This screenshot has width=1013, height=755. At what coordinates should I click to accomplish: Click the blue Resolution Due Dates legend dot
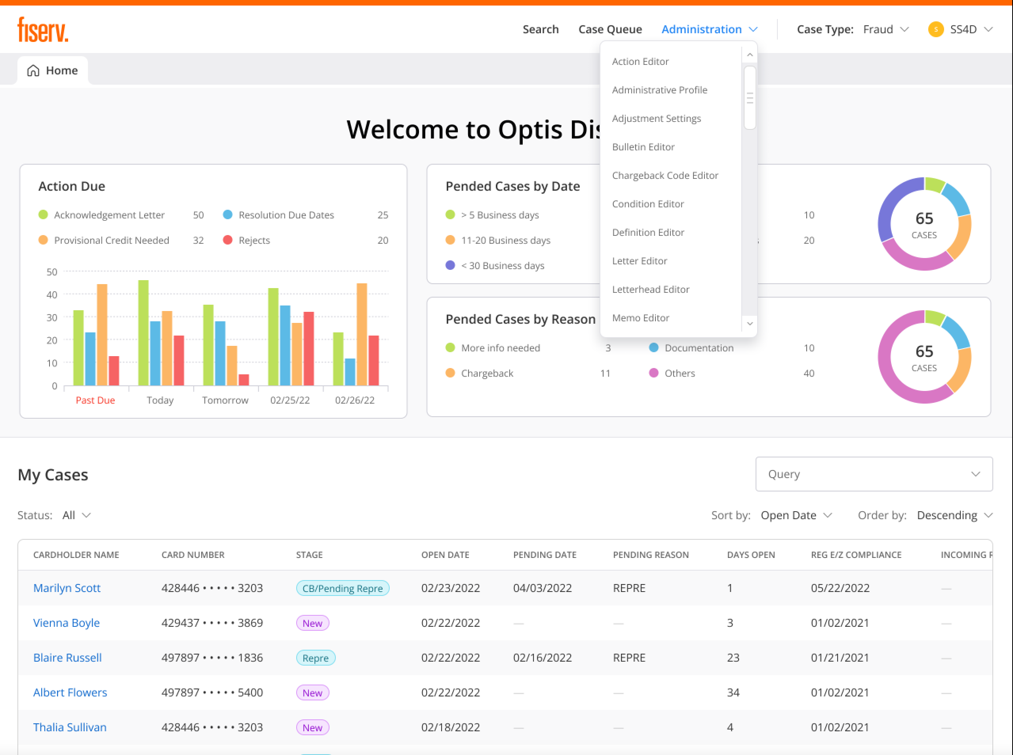click(x=228, y=215)
